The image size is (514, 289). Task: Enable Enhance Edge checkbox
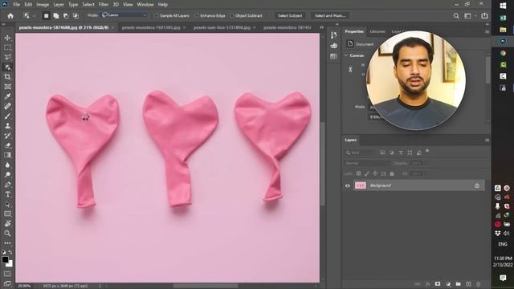[x=197, y=16]
